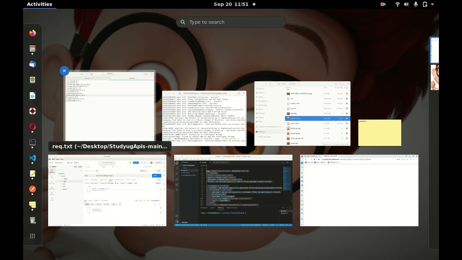This screenshot has width=462, height=260.
Task: Click the Show Applications grid icon
Action: pos(32,236)
